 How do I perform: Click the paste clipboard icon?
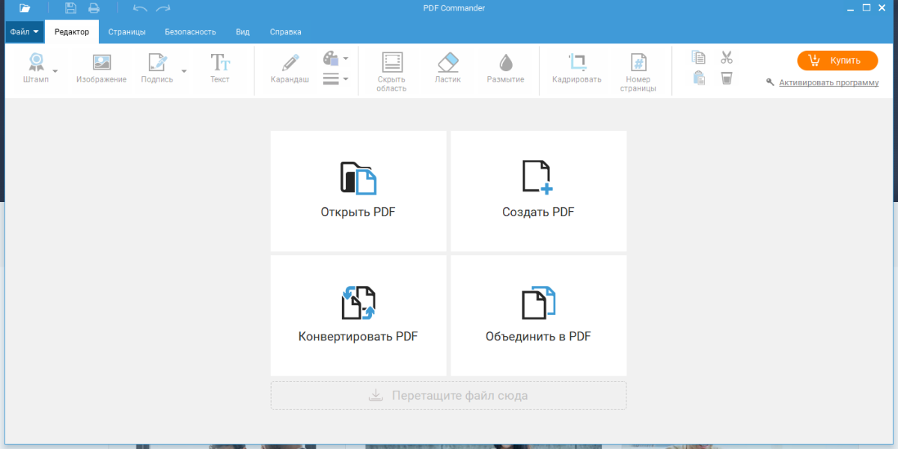pyautogui.click(x=699, y=78)
